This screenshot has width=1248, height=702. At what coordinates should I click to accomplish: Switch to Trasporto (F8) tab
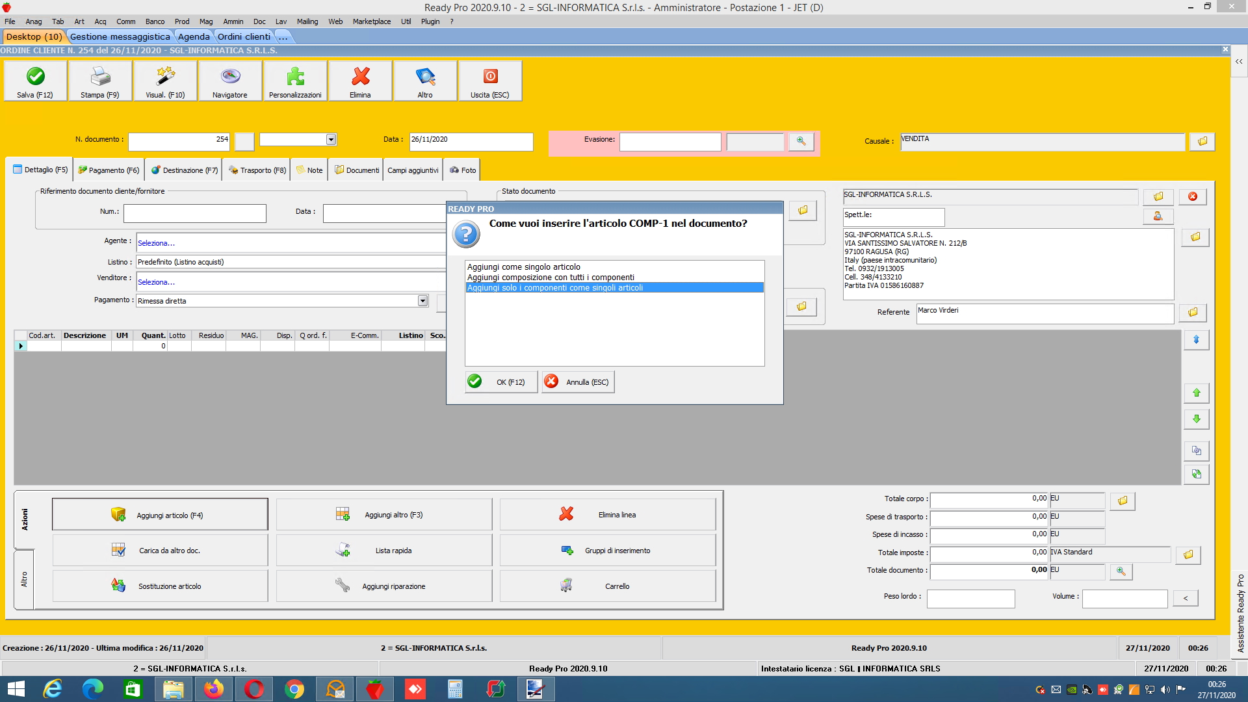(x=257, y=170)
